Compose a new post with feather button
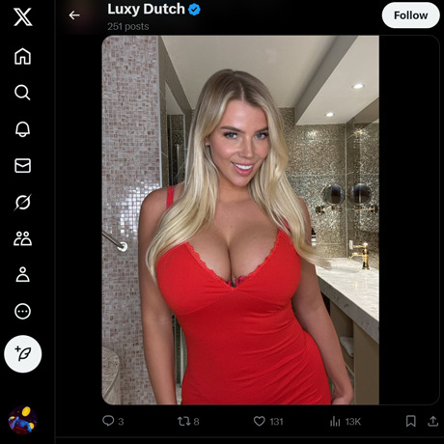Viewport: 444px width, 444px height. [22, 354]
